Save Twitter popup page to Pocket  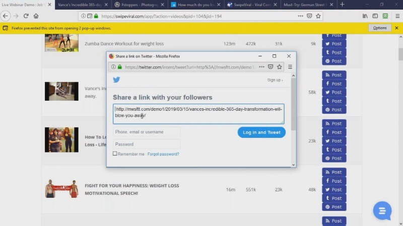click(271, 67)
